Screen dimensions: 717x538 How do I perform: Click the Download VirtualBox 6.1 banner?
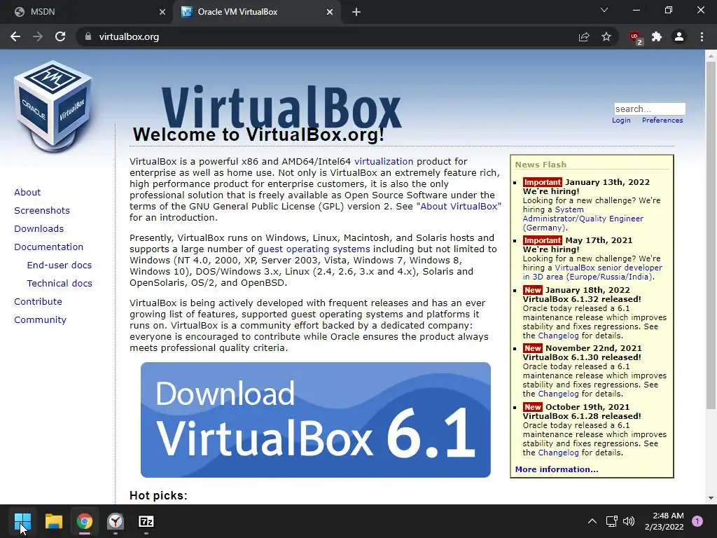coord(316,420)
